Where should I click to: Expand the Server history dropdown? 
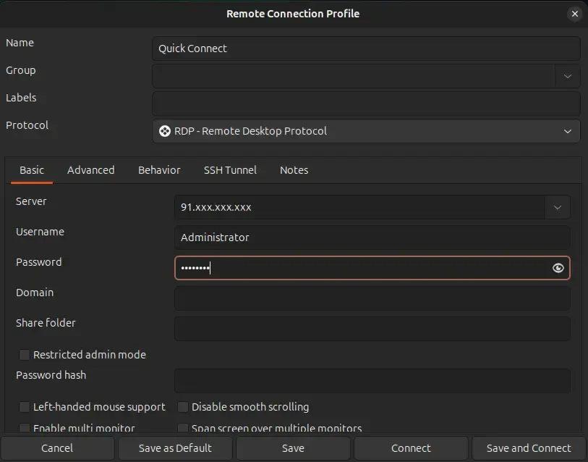pyautogui.click(x=557, y=207)
